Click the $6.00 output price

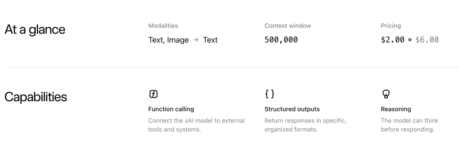tap(427, 40)
